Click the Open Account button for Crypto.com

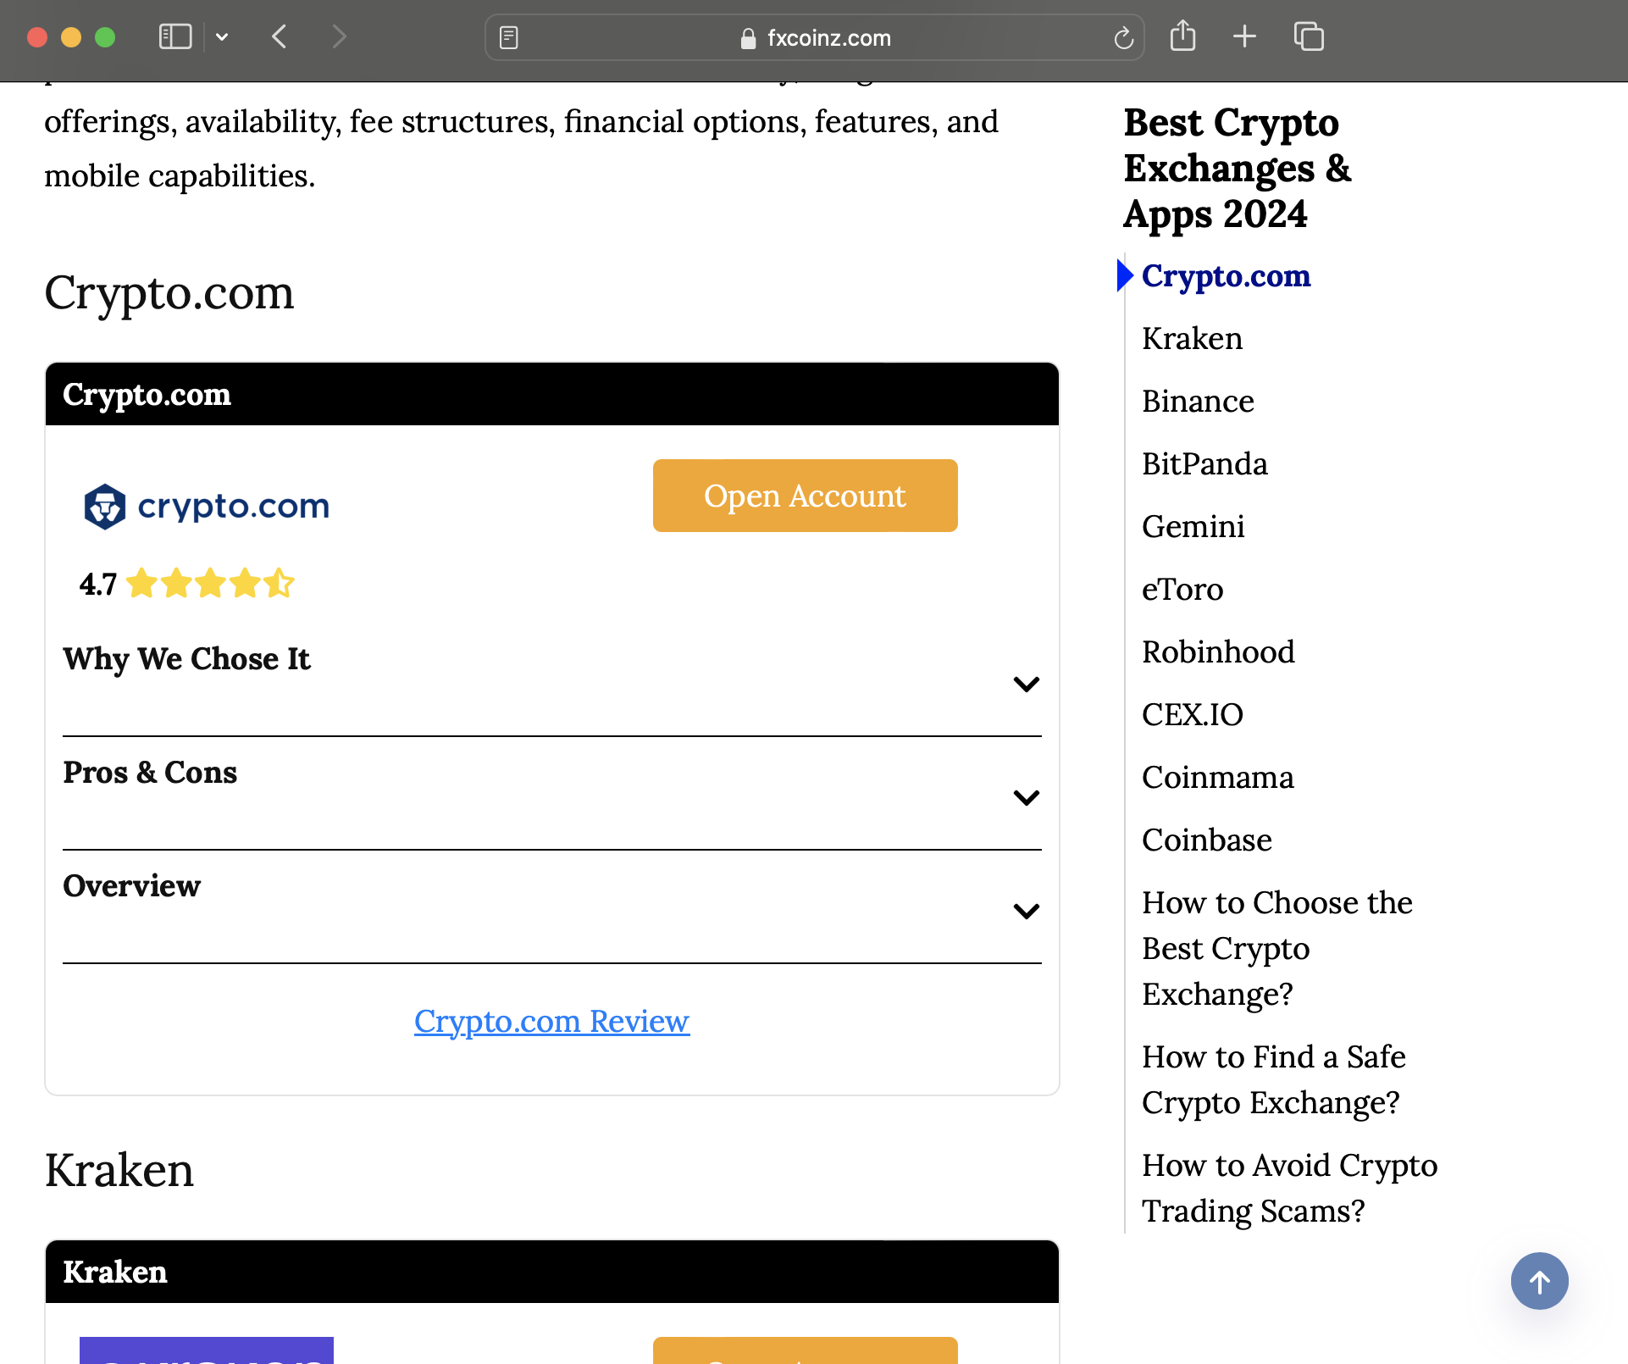pyautogui.click(x=805, y=496)
